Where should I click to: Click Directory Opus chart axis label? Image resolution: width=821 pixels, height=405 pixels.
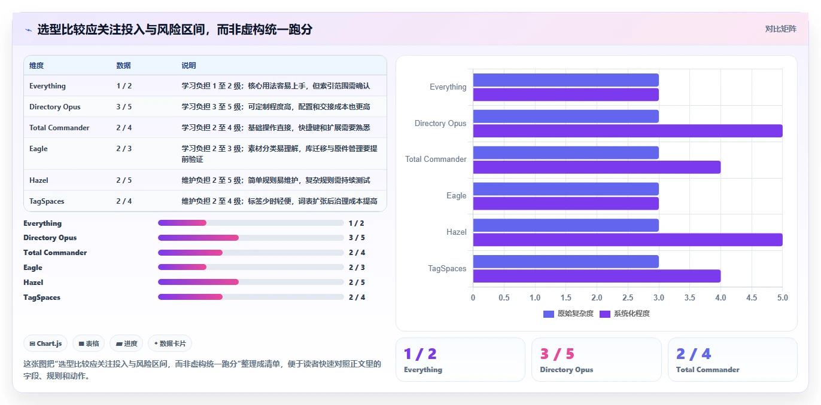pos(440,124)
